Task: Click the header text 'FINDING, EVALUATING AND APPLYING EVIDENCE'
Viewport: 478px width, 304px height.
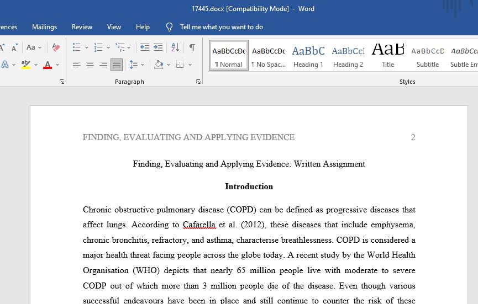Action: click(x=188, y=137)
